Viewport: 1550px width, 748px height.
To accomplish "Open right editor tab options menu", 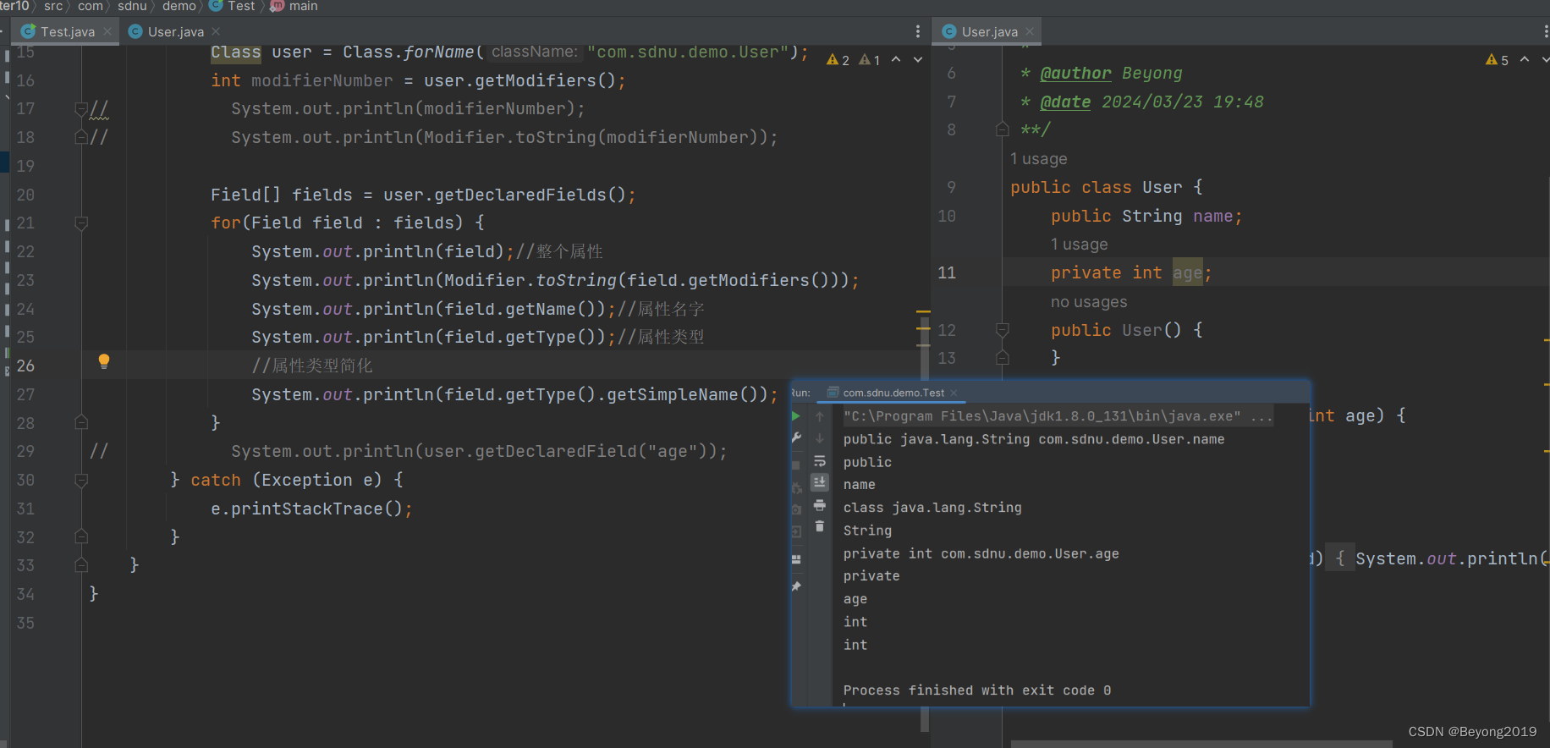I will point(1545,31).
